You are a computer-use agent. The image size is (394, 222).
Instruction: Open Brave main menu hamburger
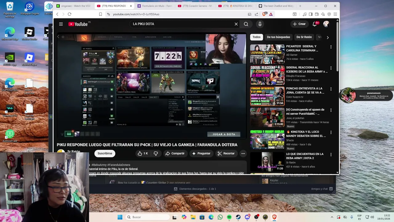335,14
